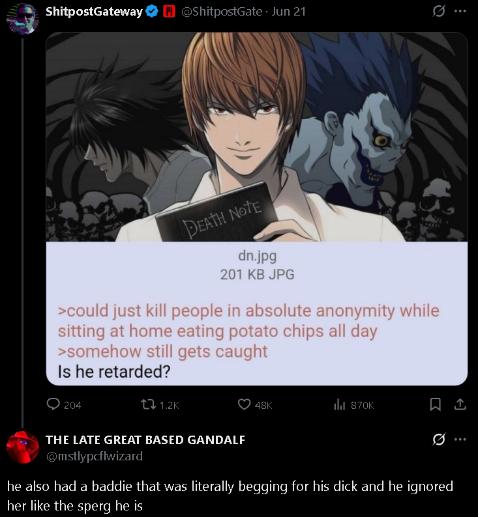The width and height of the screenshot is (478, 517).
Task: Bookmark the ShitpostGateway tweet
Action: [435, 404]
